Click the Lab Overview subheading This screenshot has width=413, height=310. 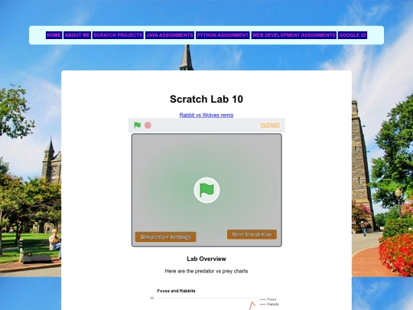pyautogui.click(x=206, y=259)
